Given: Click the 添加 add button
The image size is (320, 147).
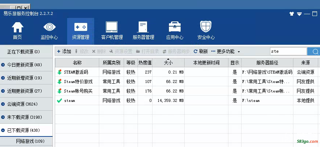Looking at the screenshot, I should (x=64, y=51).
